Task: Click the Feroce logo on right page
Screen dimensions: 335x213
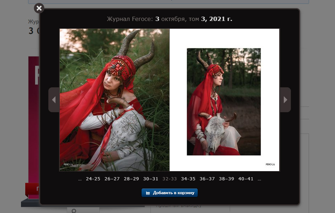Action: (x=270, y=164)
